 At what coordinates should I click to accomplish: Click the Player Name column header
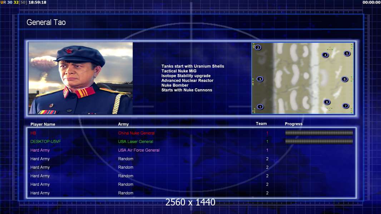tap(43, 124)
